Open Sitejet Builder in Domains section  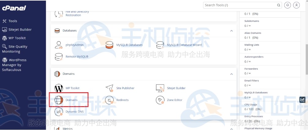click(x=176, y=88)
